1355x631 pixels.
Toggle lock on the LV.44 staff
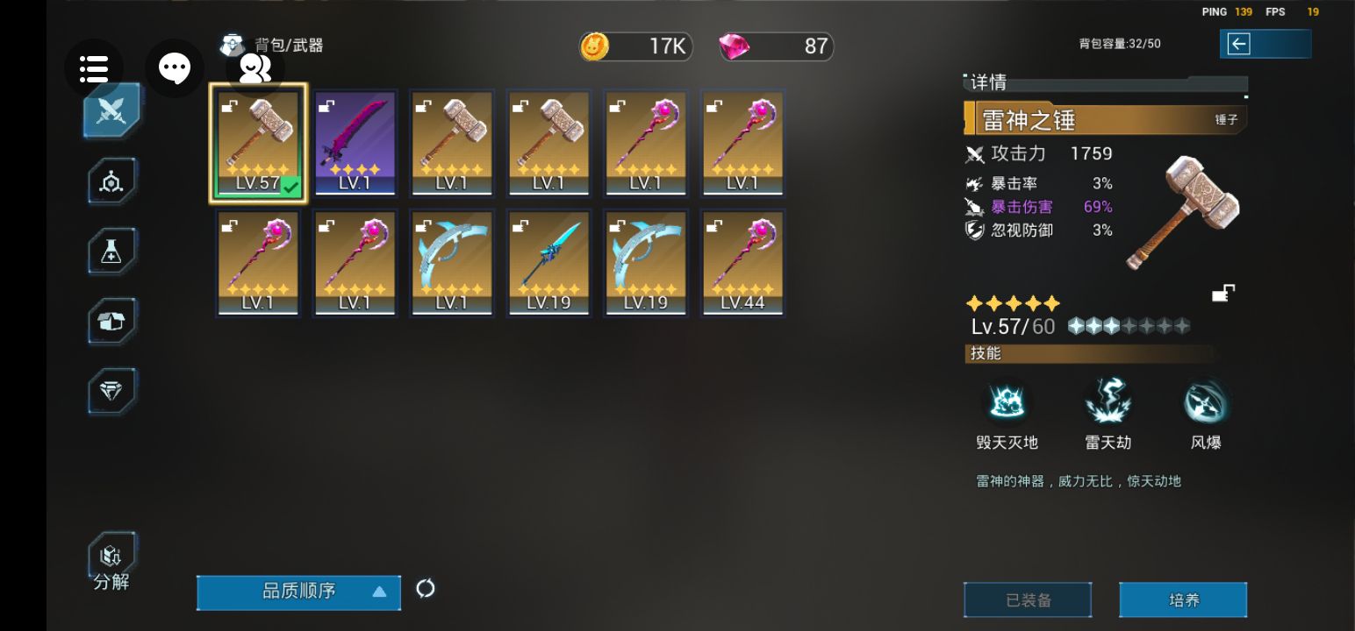point(713,226)
